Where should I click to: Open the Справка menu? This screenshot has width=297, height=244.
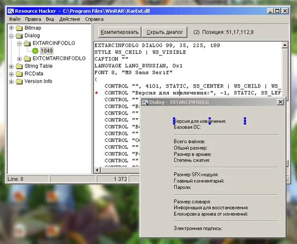pyautogui.click(x=94, y=19)
